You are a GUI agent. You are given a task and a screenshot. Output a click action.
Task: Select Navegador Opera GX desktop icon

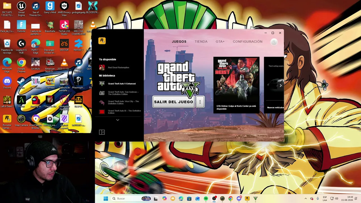[x=64, y=103]
